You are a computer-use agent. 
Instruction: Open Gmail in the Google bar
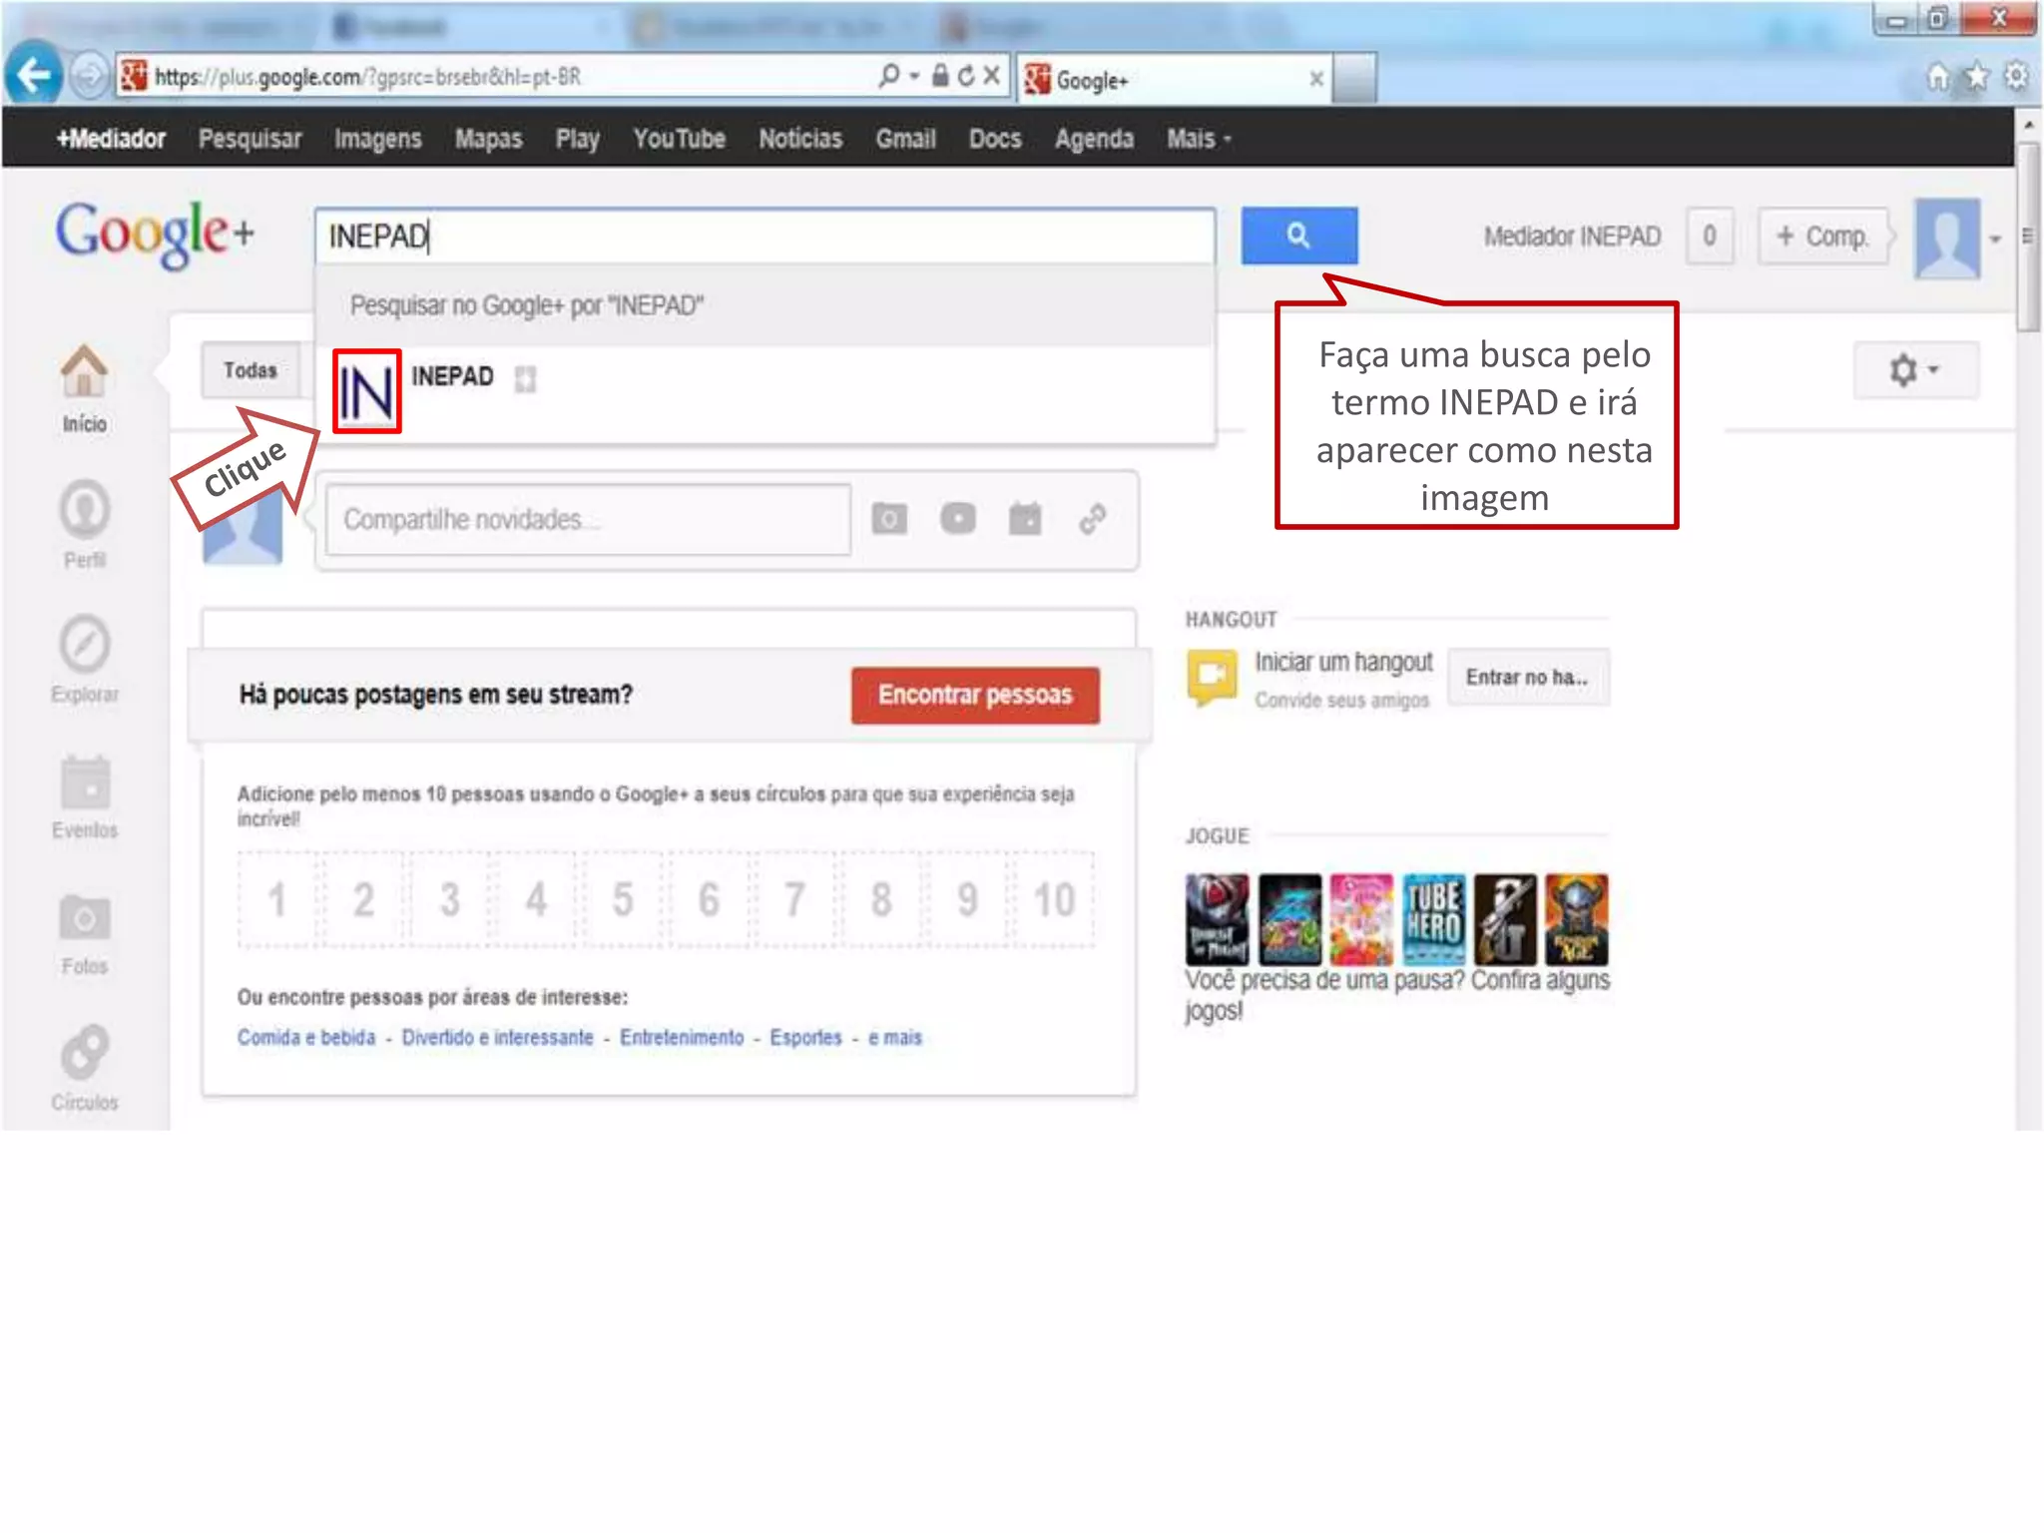tap(905, 139)
